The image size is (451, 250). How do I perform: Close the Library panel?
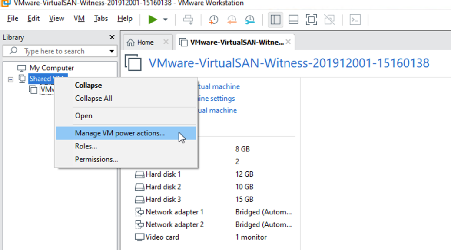click(x=112, y=38)
